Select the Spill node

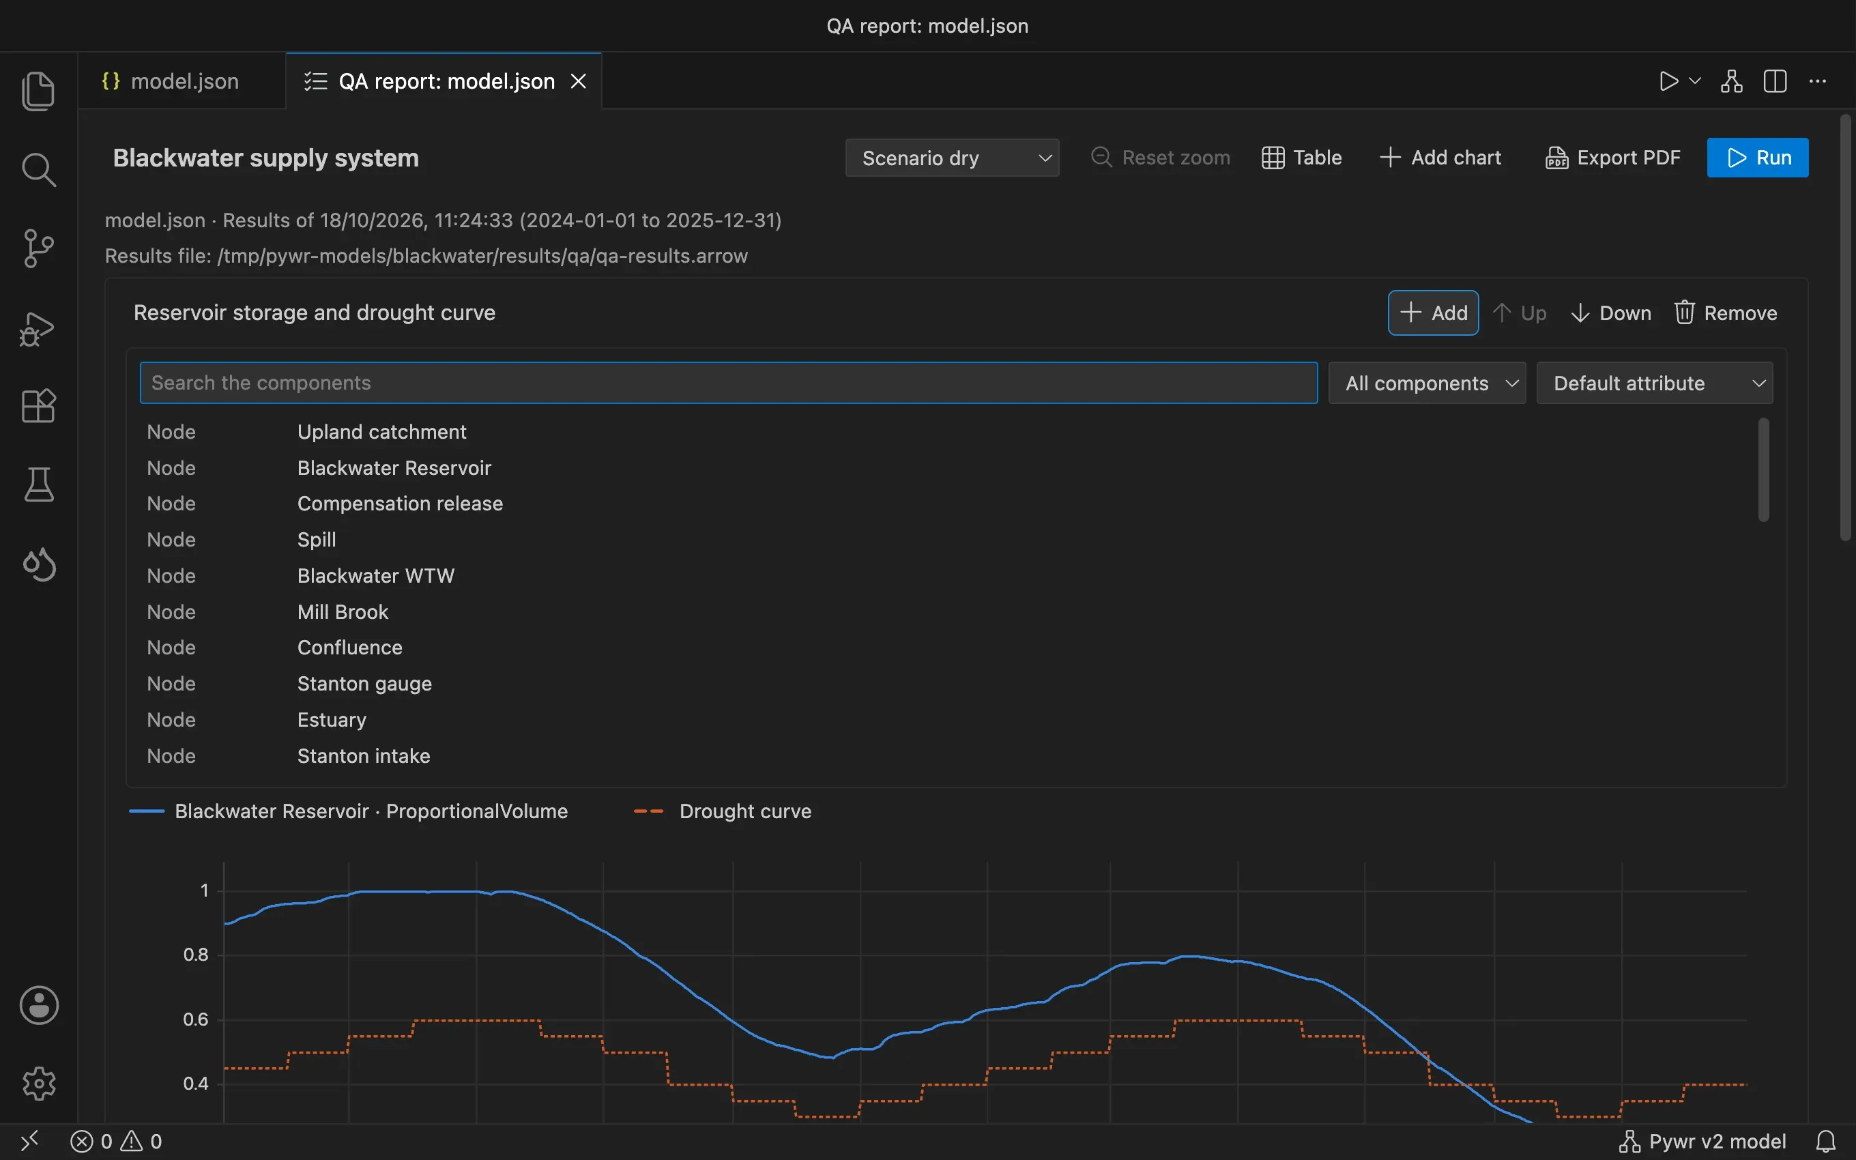(x=947, y=540)
